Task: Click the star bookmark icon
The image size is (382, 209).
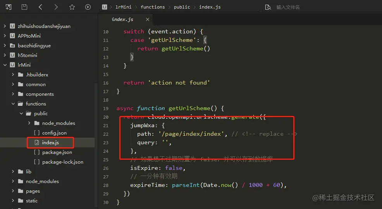Action: pyautogui.click(x=72, y=7)
